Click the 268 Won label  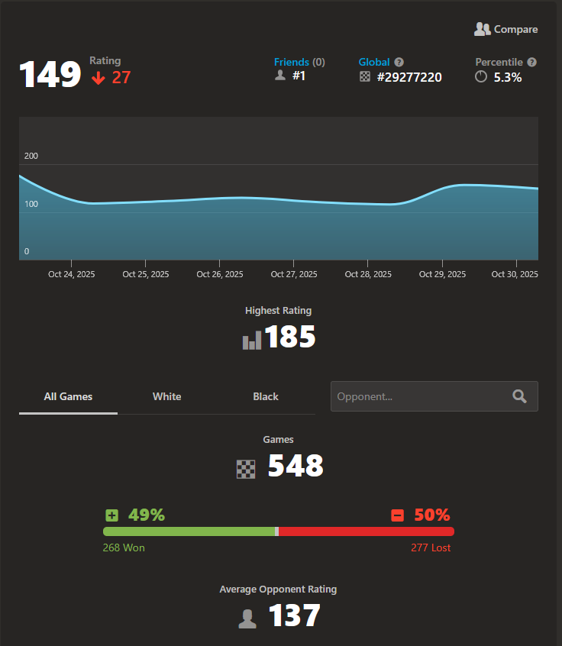[x=124, y=548]
